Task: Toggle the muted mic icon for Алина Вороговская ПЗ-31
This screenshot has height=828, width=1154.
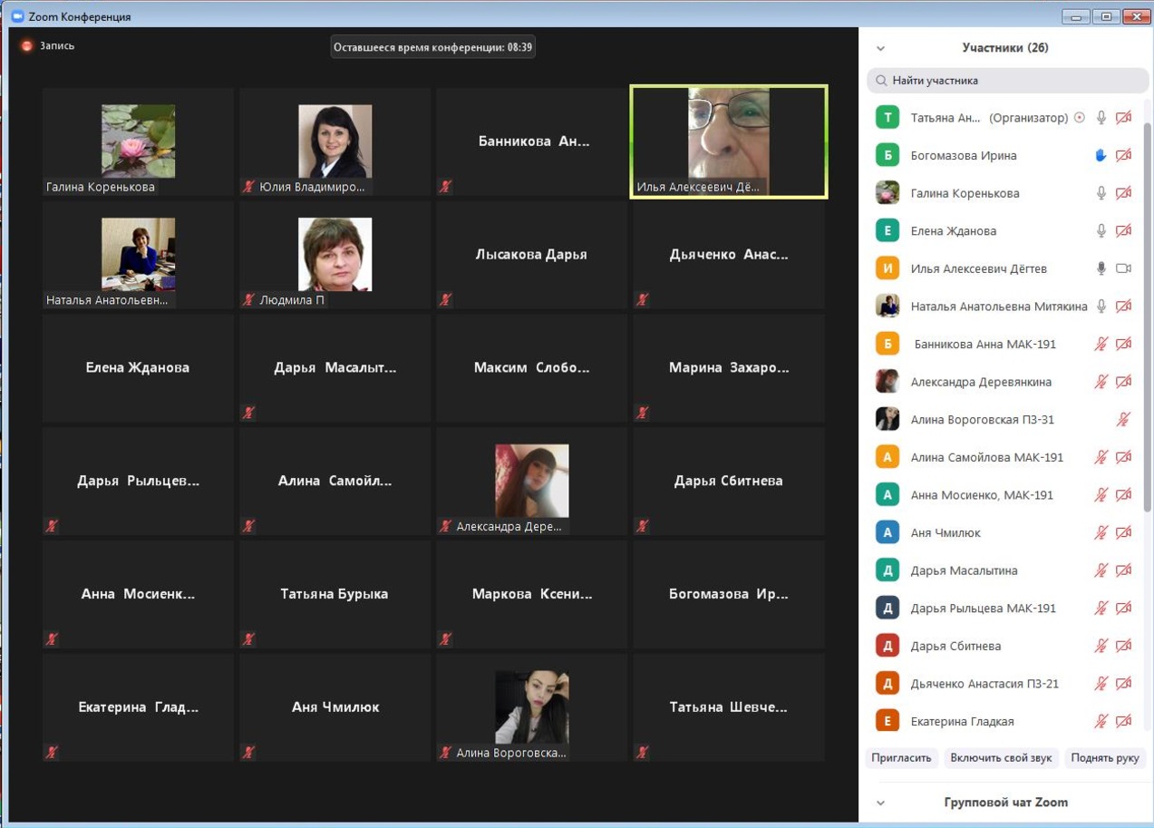Action: click(x=1124, y=420)
